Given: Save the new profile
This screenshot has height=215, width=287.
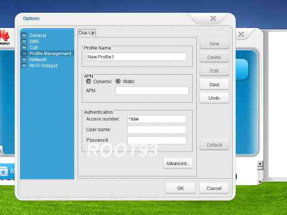Looking at the screenshot, I should 214,84.
